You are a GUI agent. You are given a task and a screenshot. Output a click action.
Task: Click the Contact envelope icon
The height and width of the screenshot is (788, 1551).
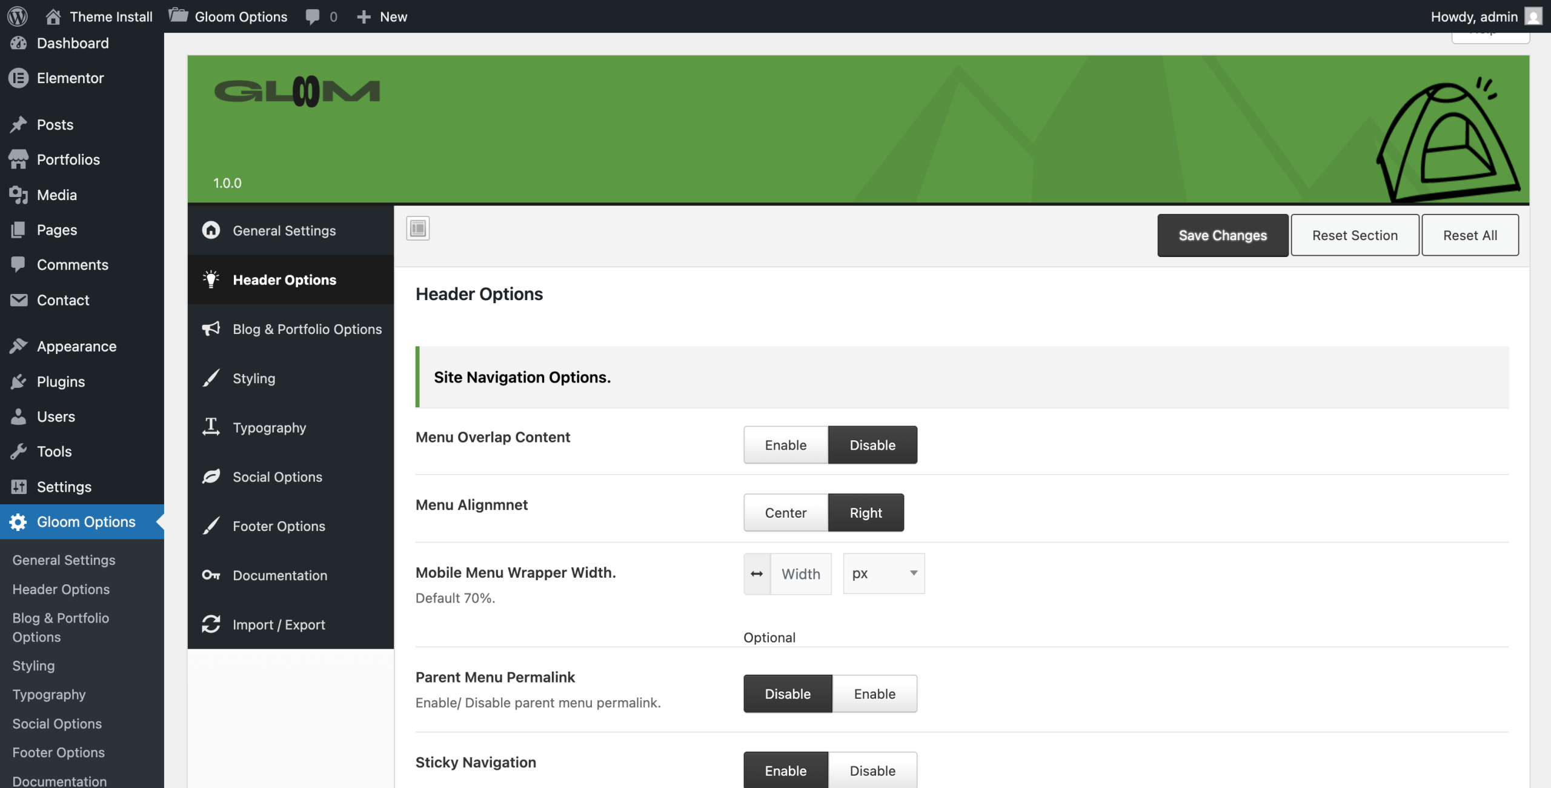pyautogui.click(x=19, y=300)
